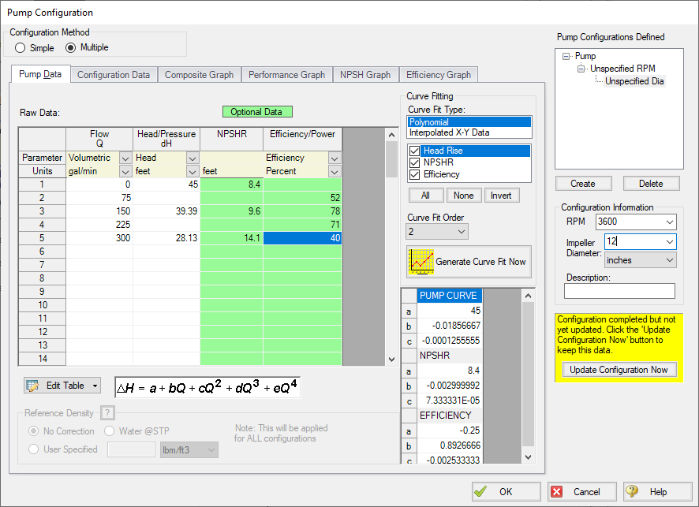
Task: Collapse the Pump tree node
Action: 566,57
